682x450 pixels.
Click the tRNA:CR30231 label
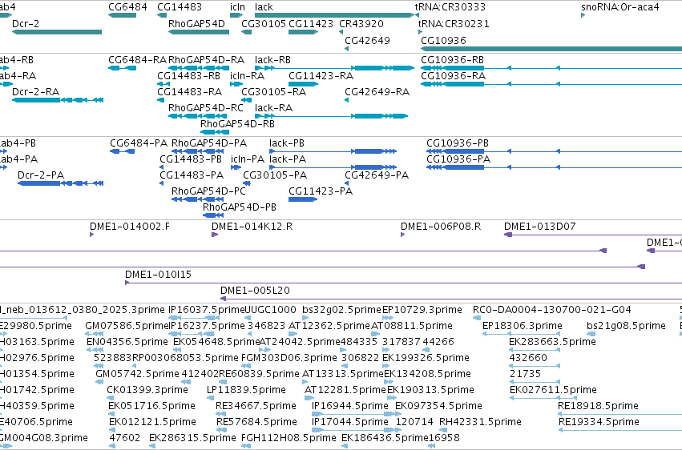click(454, 24)
